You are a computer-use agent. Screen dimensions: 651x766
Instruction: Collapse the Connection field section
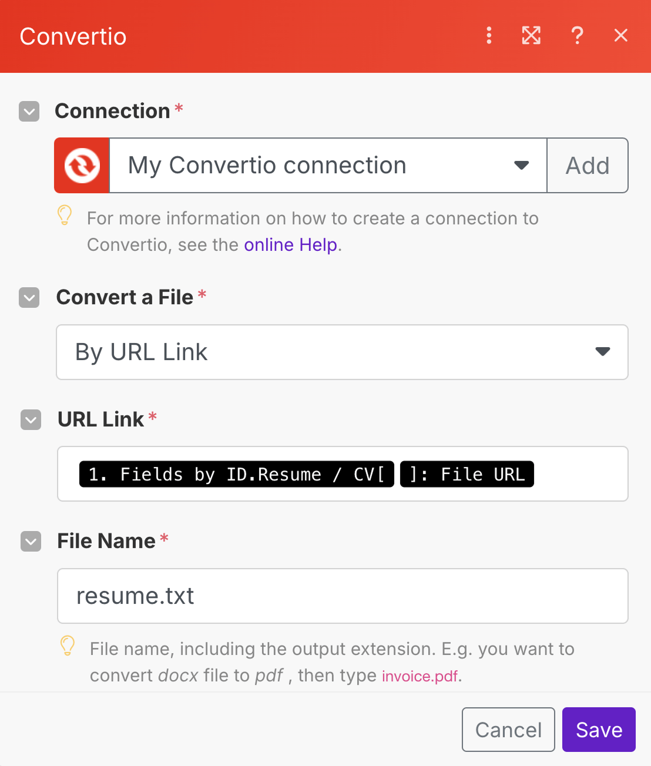(29, 111)
